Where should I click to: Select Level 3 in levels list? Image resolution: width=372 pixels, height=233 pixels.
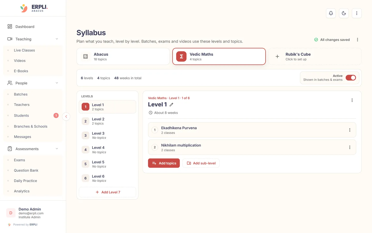click(x=107, y=135)
